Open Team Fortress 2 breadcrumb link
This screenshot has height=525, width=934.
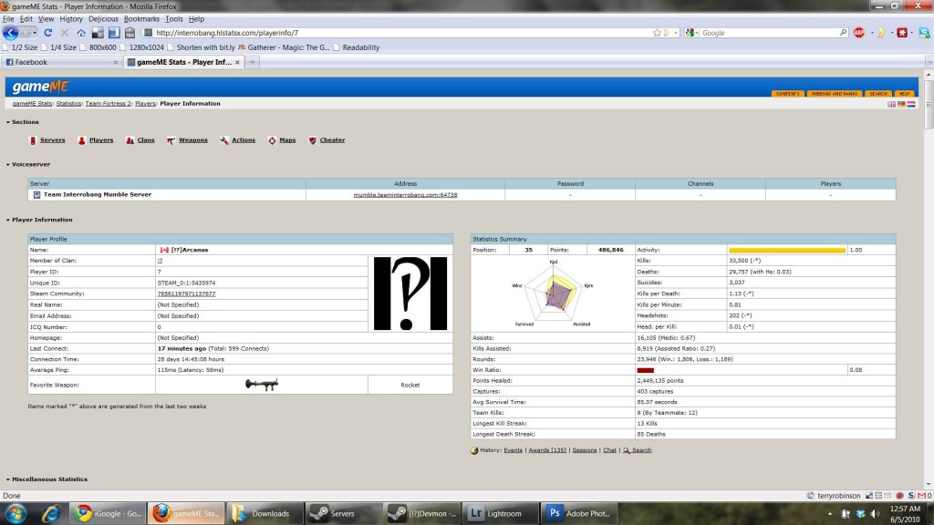(x=108, y=104)
